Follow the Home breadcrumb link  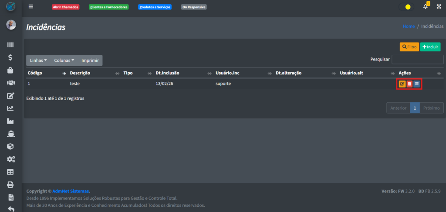tap(409, 27)
